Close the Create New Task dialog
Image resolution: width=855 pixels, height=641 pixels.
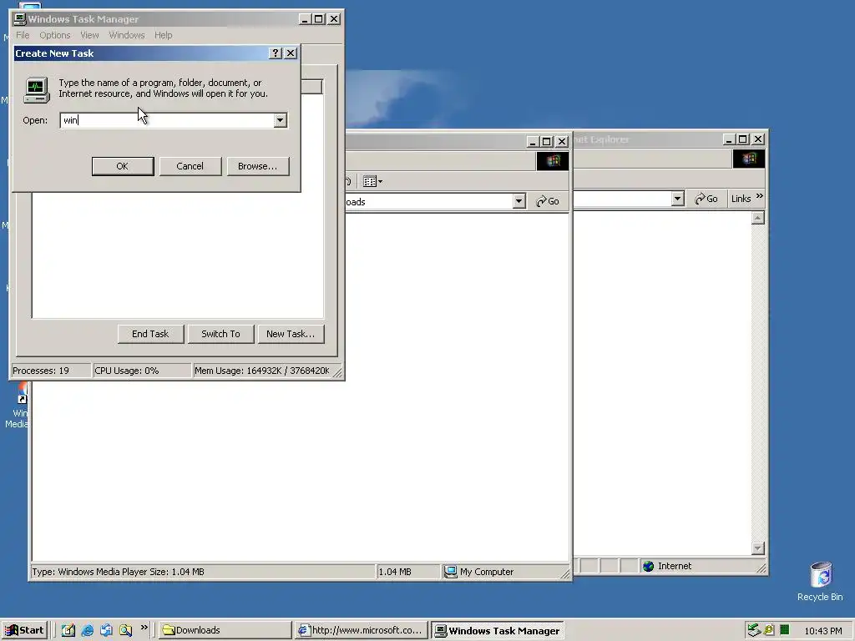291,53
